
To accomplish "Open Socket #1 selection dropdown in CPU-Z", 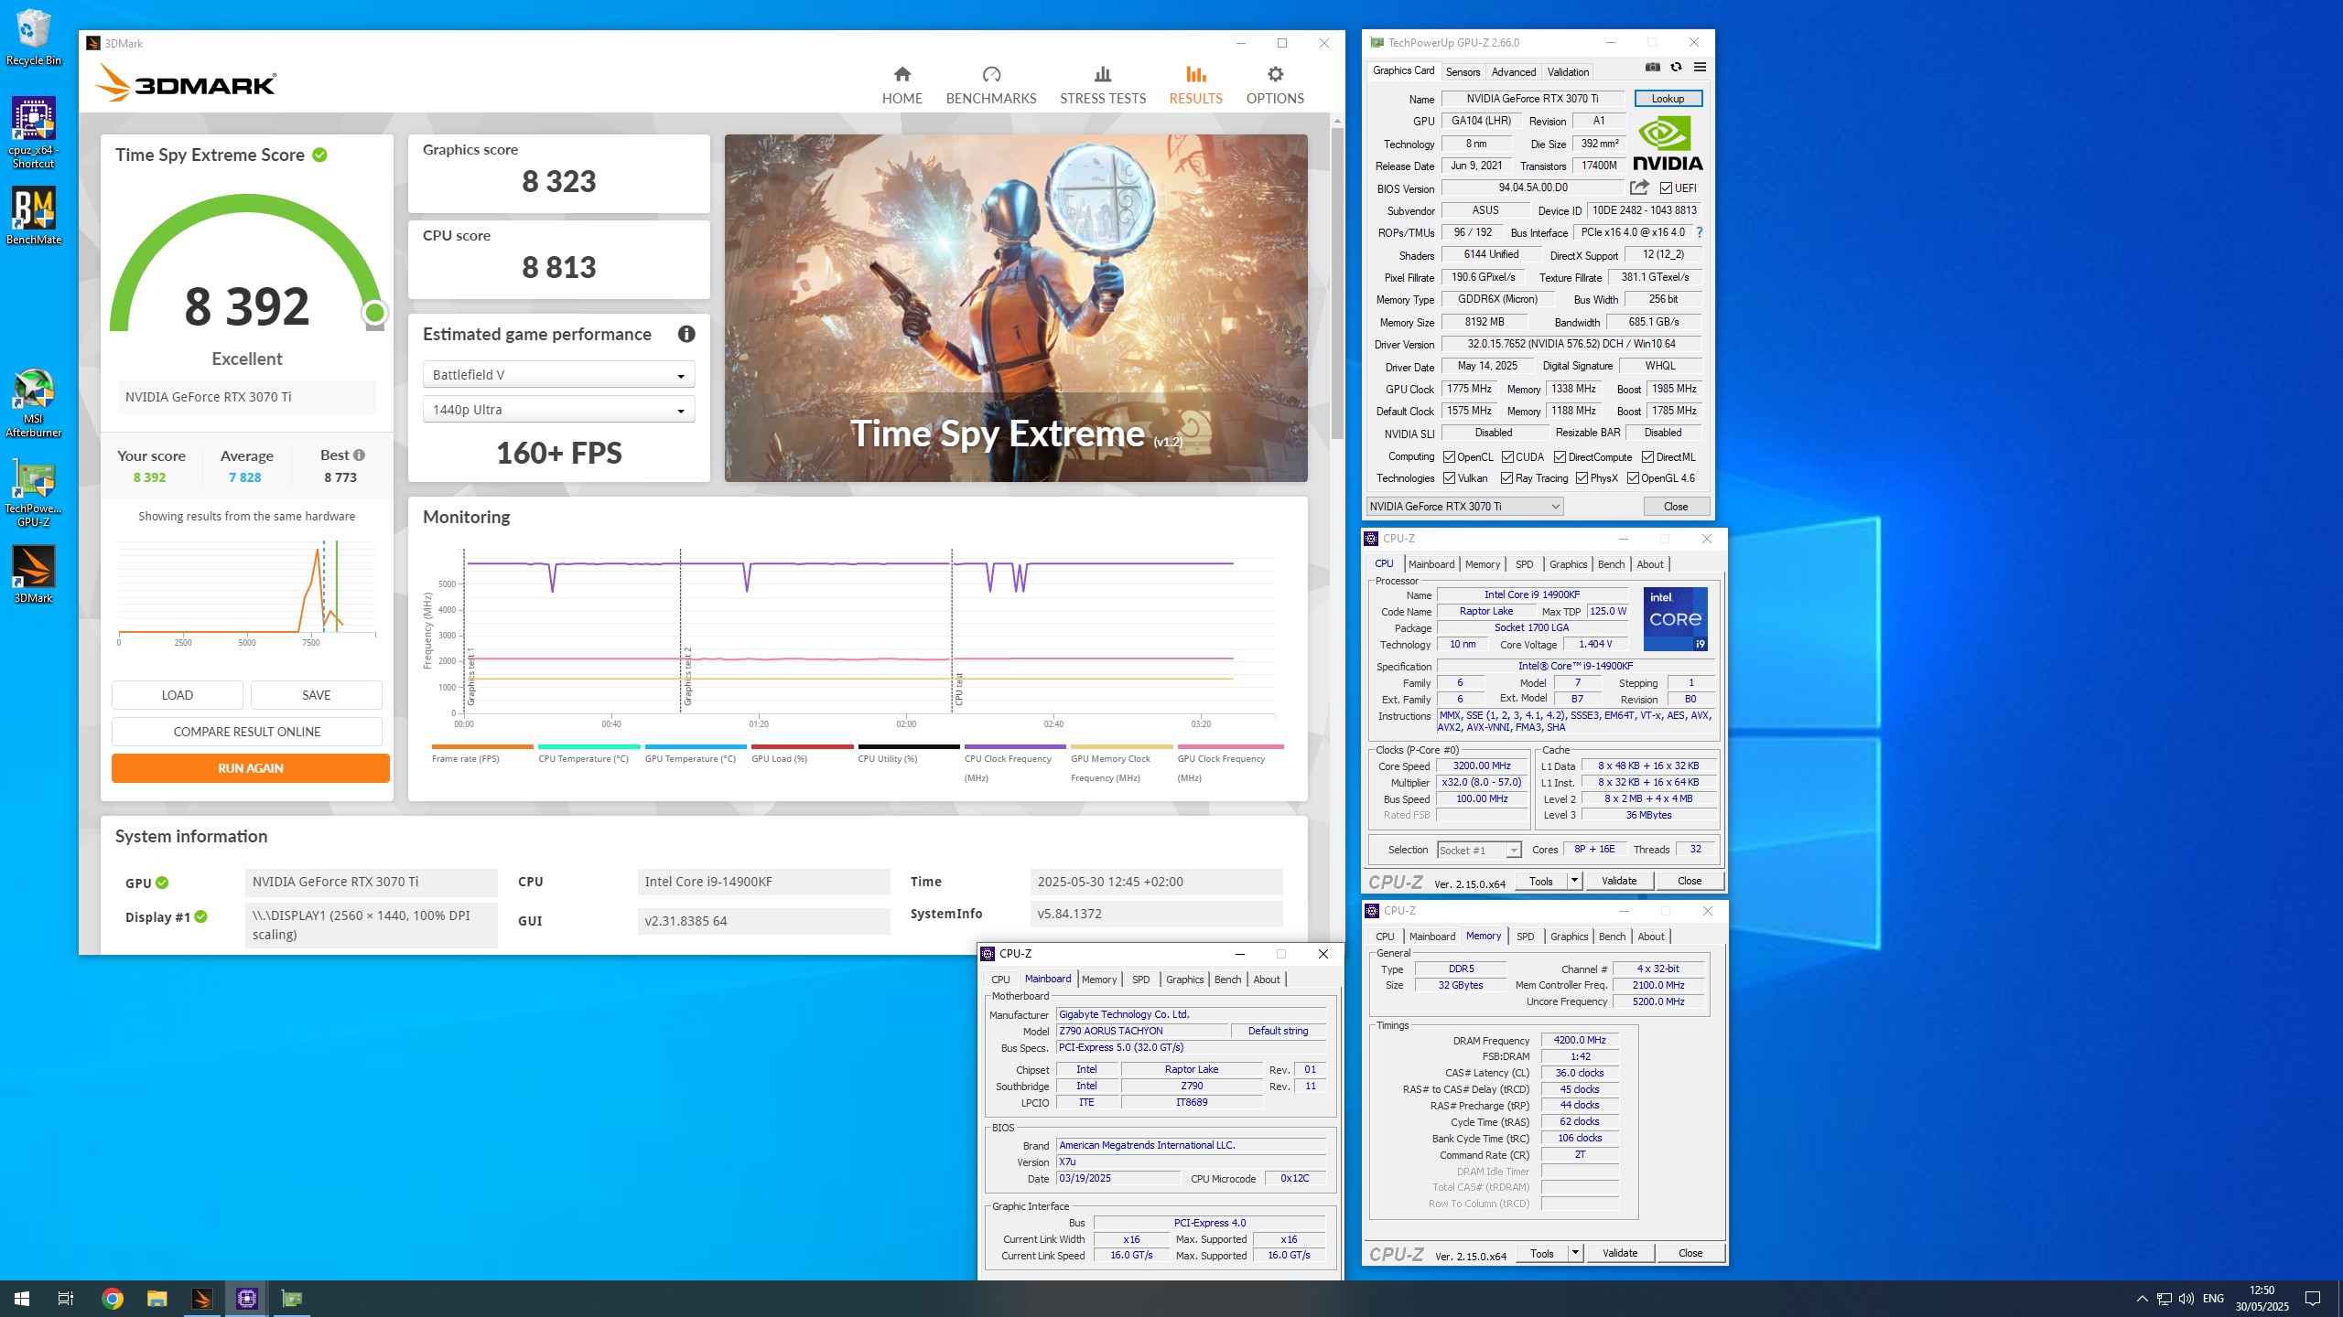I will click(x=1479, y=851).
